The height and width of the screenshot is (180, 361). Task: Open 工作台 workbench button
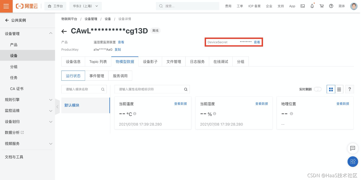tap(55, 6)
